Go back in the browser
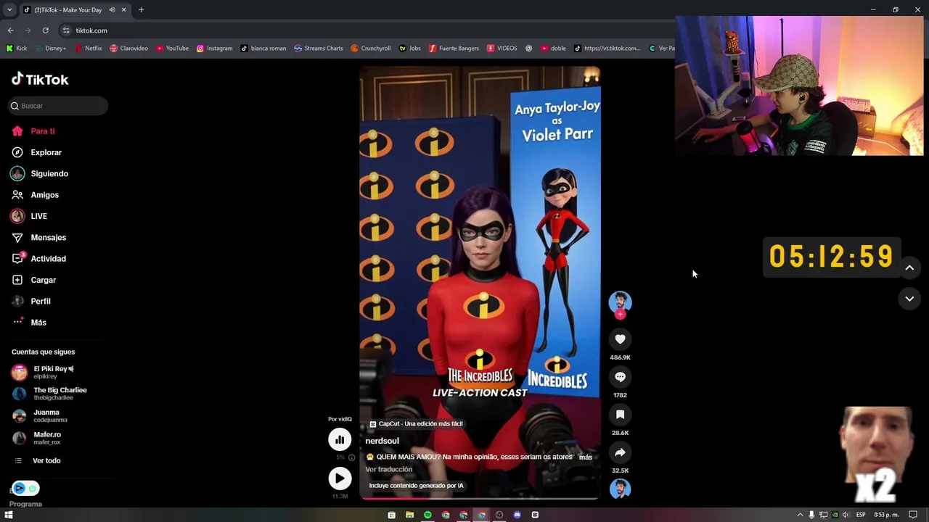The height and width of the screenshot is (522, 929). tap(10, 30)
